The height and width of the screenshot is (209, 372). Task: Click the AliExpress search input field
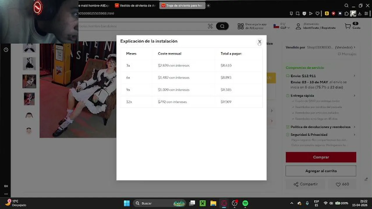tap(143, 26)
